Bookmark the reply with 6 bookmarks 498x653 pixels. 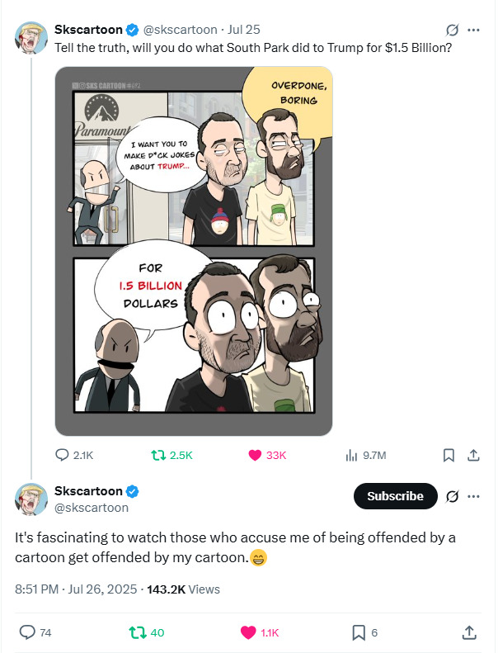[359, 632]
